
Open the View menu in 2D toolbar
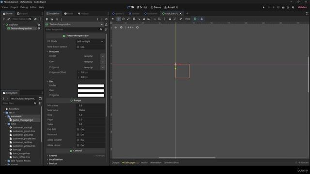tap(187, 19)
